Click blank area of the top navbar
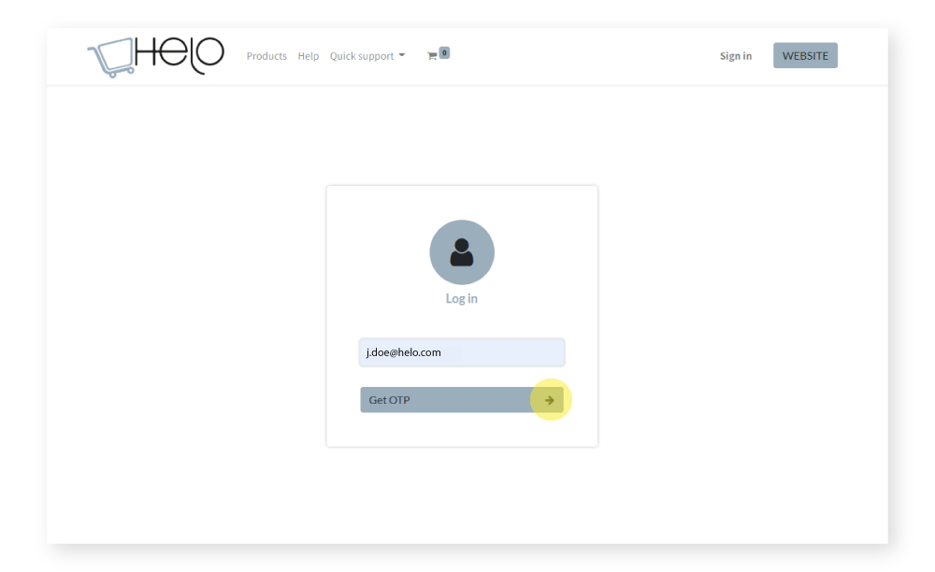935x572 pixels. point(580,56)
